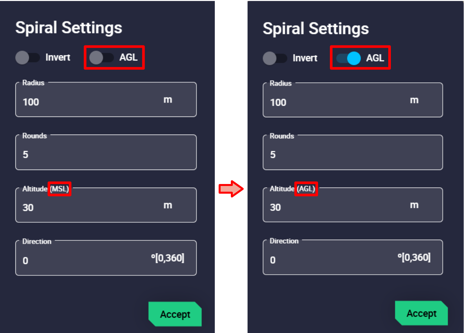The height and width of the screenshot is (333, 464).
Task: Select the Altitude (MSL) input field
Action: click(x=92, y=207)
